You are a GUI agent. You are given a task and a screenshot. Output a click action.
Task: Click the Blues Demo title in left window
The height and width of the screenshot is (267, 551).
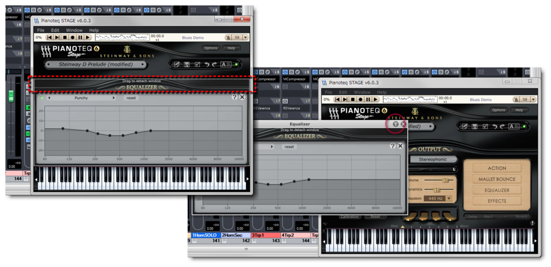tap(193, 38)
